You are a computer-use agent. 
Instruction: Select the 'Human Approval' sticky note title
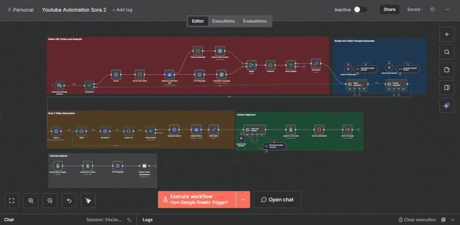coord(246,114)
